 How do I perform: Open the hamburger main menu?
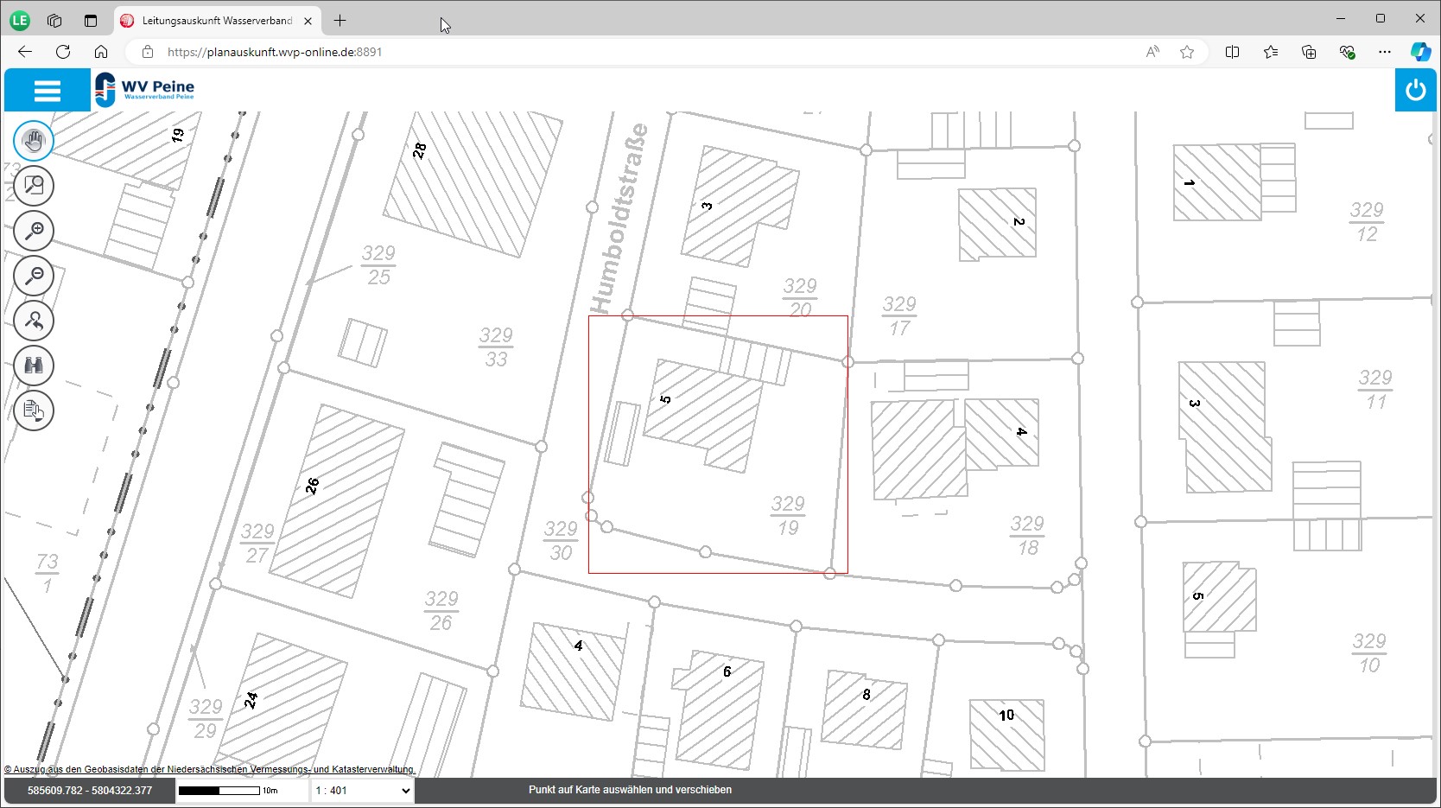(47, 90)
